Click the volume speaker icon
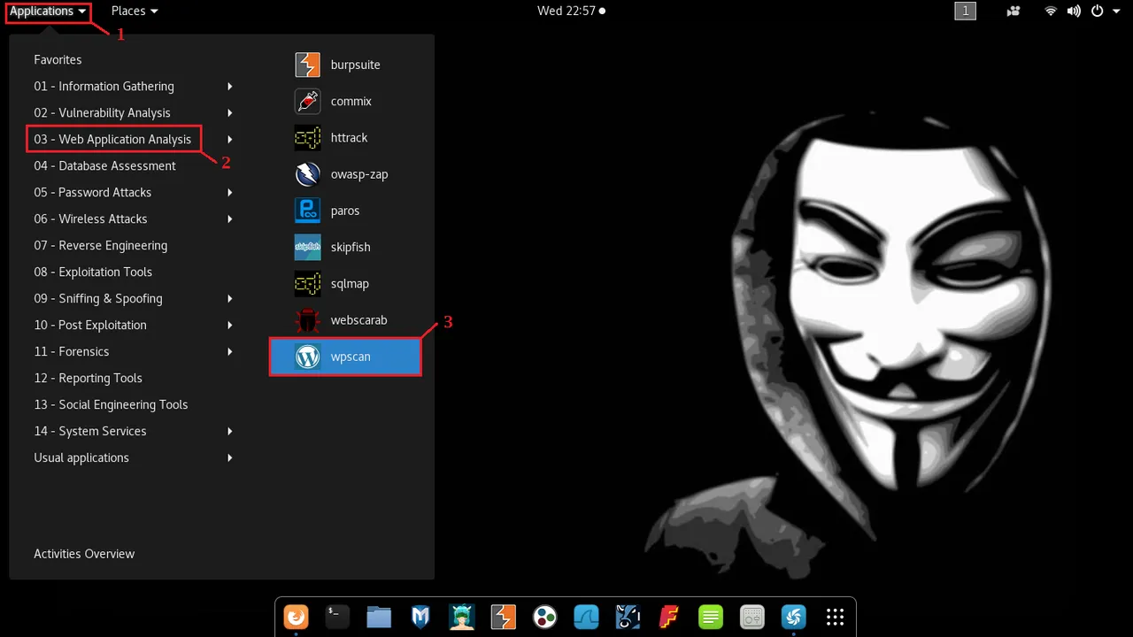The width and height of the screenshot is (1133, 637). (1074, 12)
